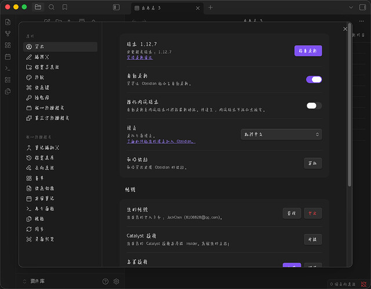
Task: Click the list-grid icon in left ribbon
Action: coord(8,80)
